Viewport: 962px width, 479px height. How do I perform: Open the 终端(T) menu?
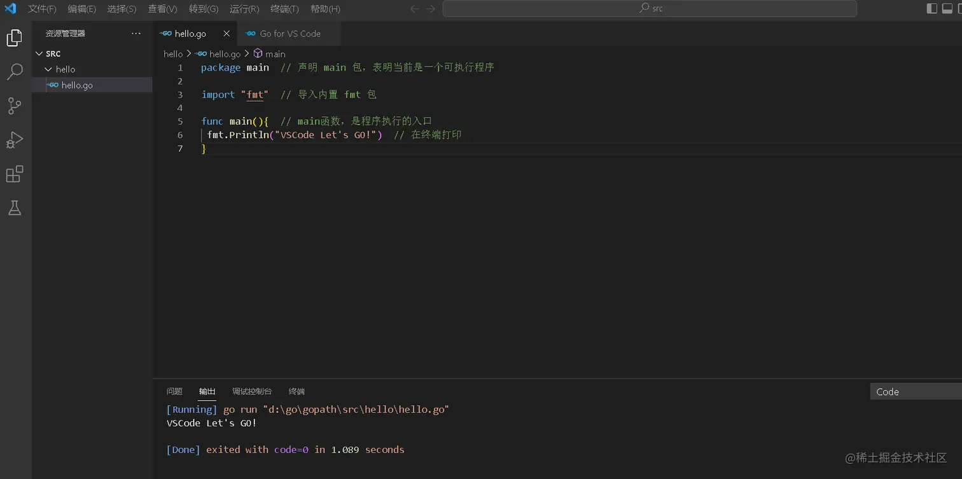point(284,9)
